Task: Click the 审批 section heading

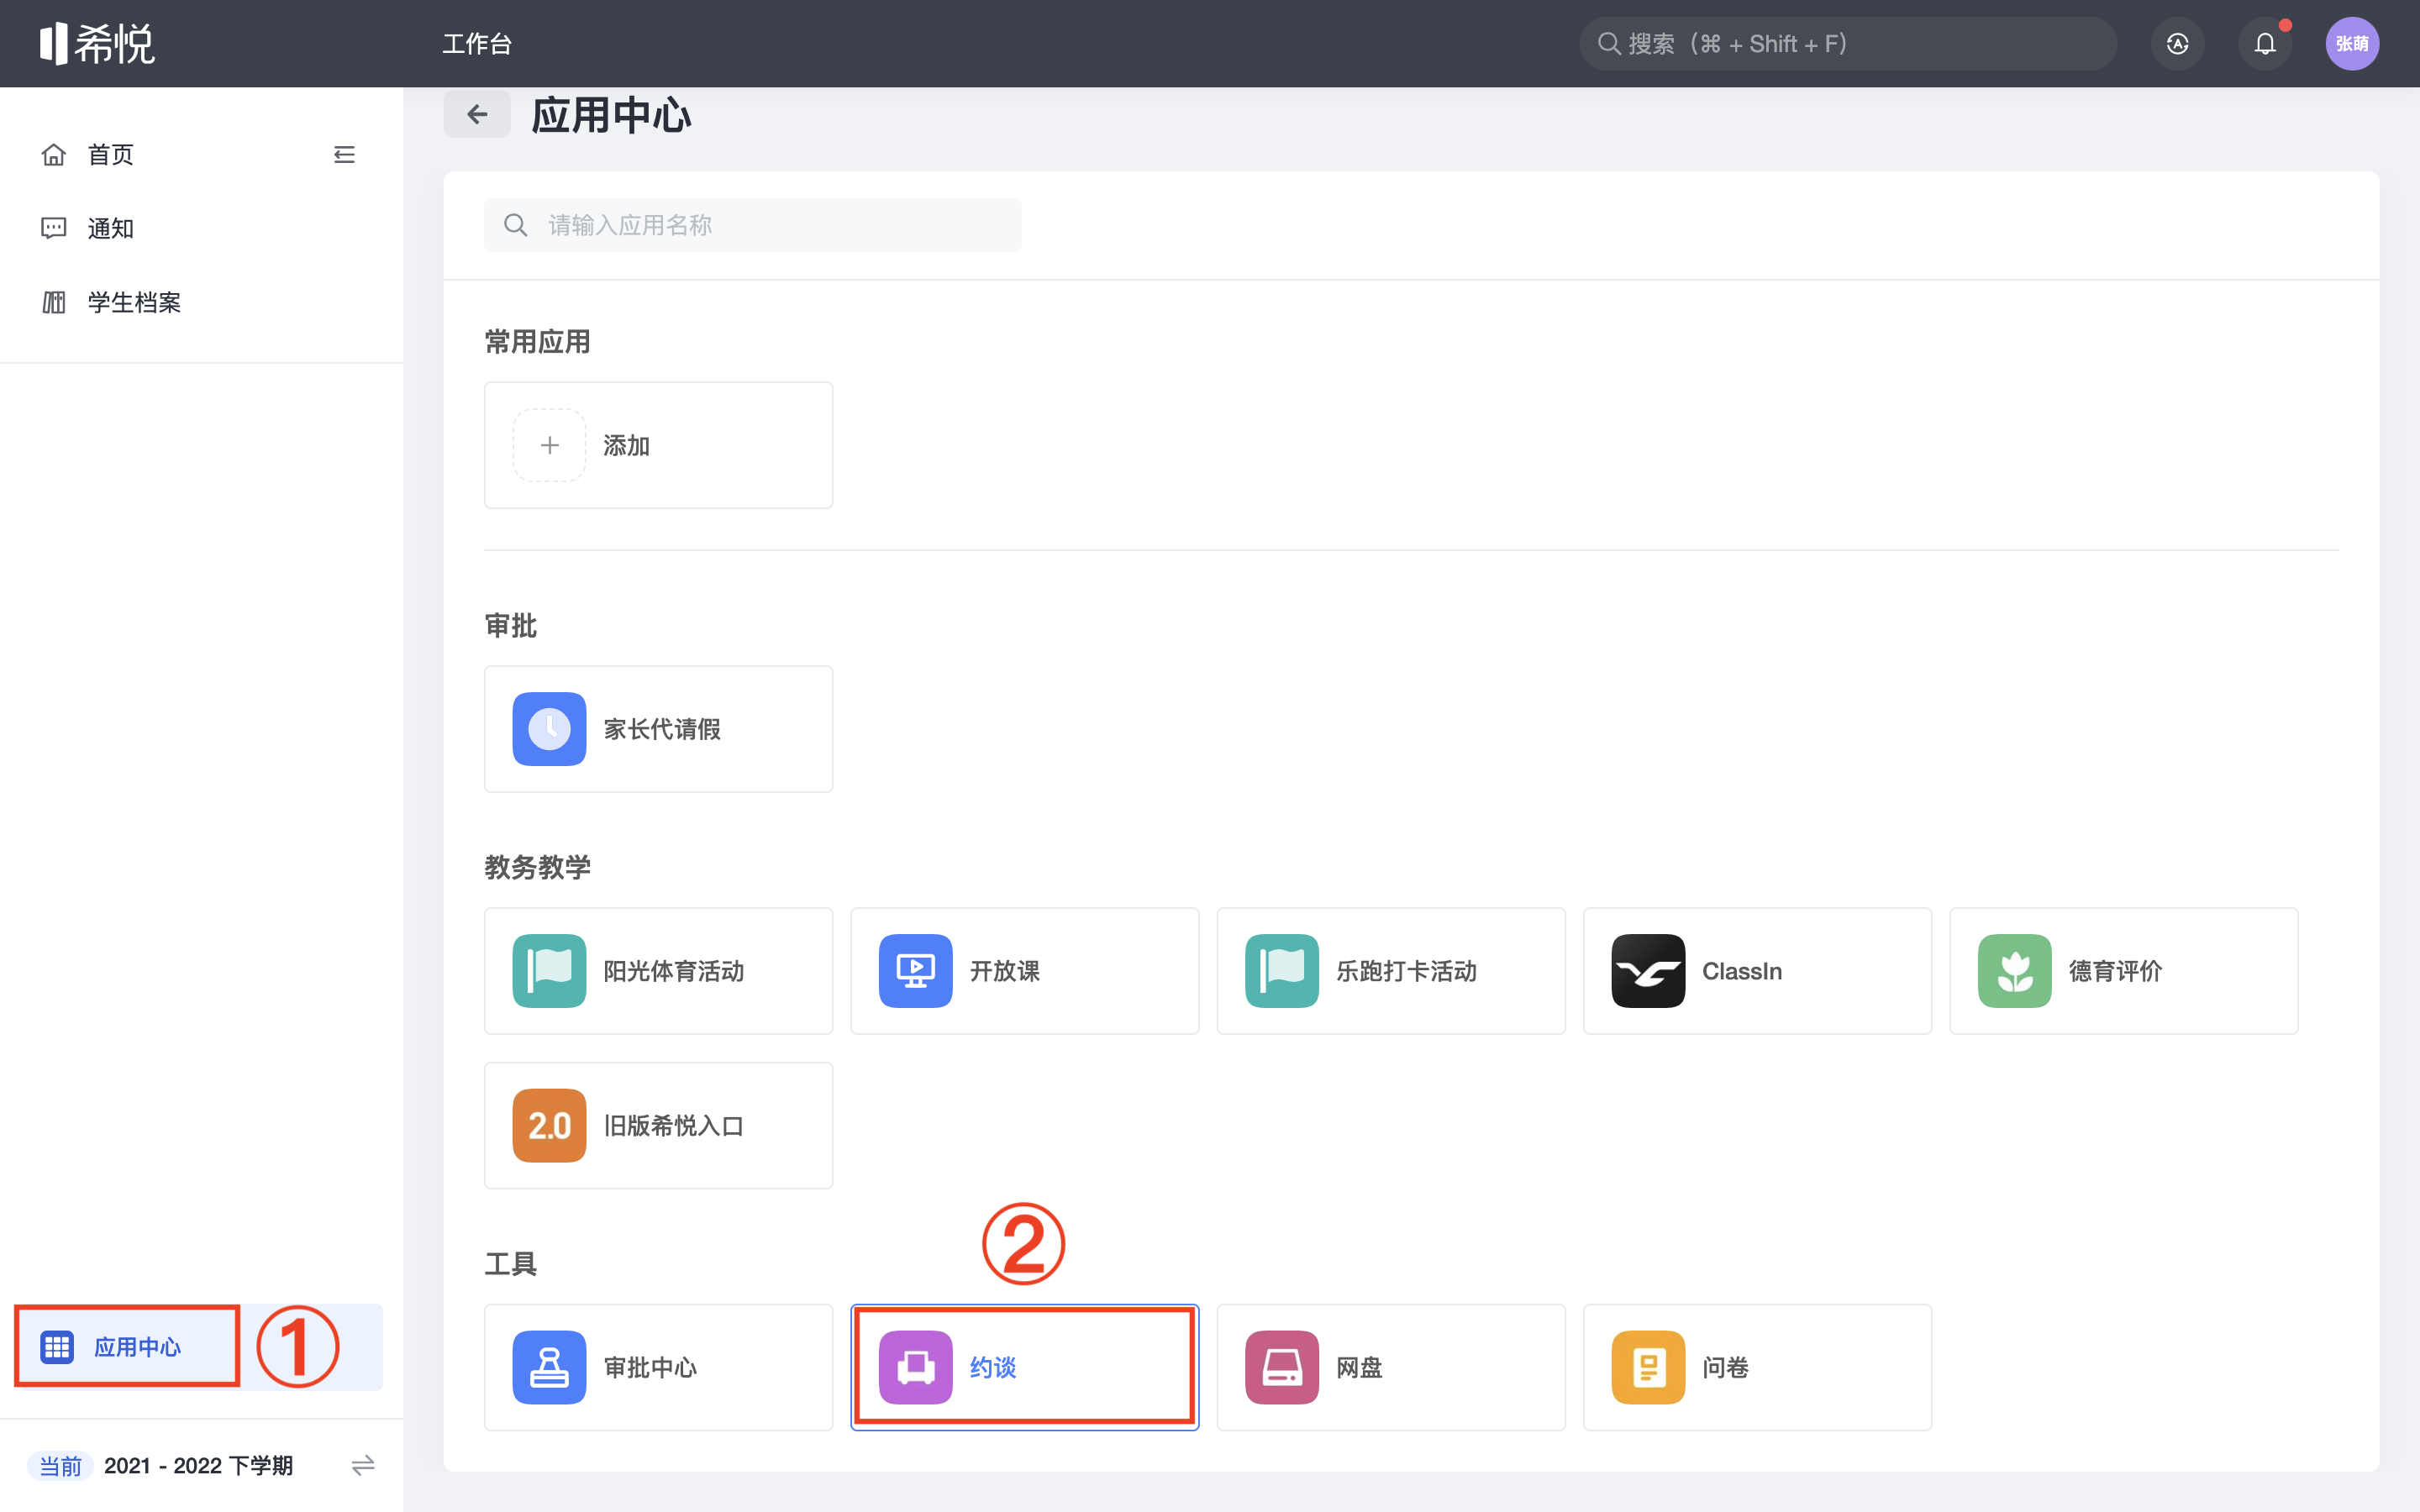Action: [511, 626]
